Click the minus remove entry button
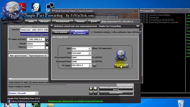The height and width of the screenshot is (107, 190). coord(95,93)
